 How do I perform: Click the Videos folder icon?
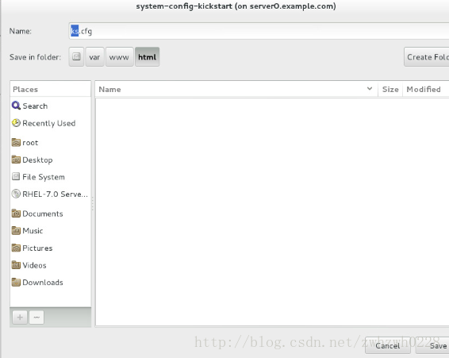pos(16,265)
